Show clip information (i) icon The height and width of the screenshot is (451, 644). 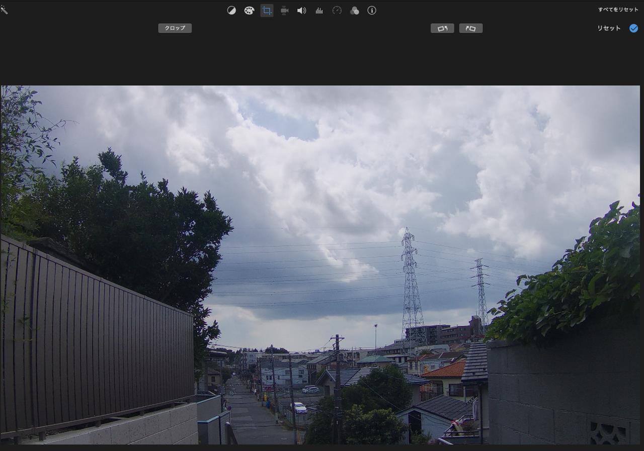(x=372, y=11)
